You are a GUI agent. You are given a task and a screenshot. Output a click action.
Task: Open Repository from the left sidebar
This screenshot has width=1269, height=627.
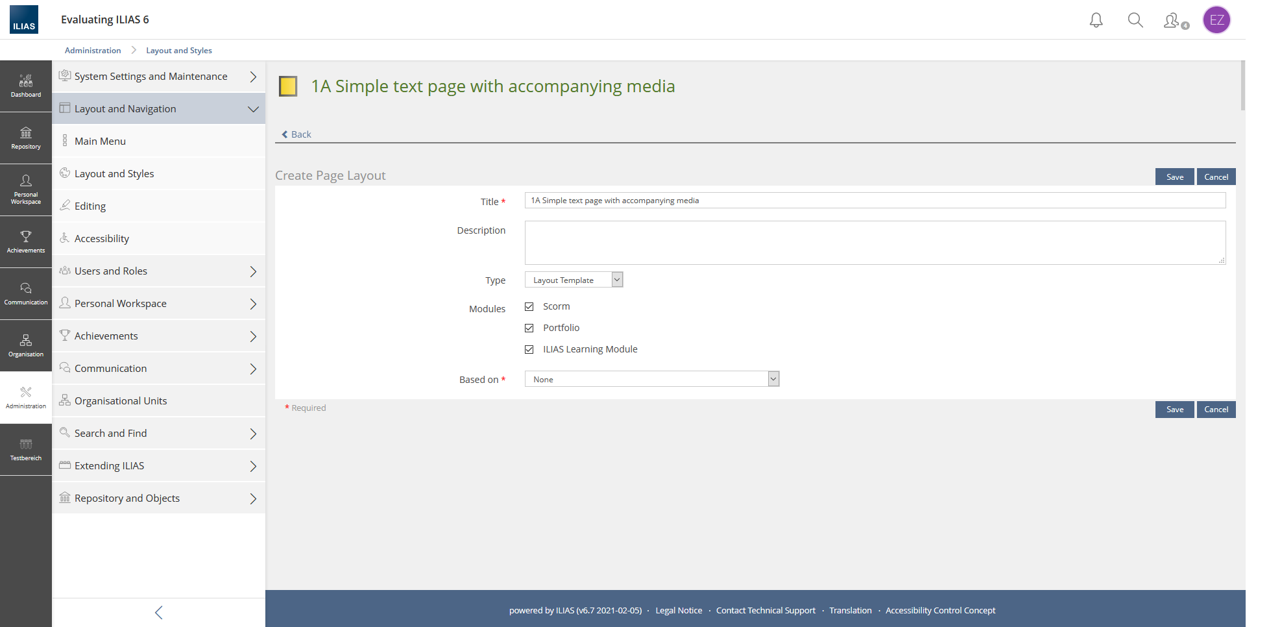pos(26,138)
